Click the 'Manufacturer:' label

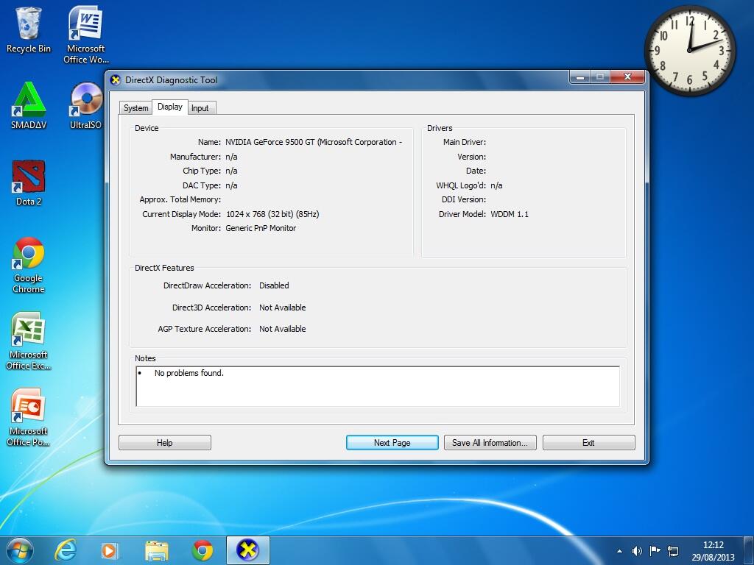(195, 157)
